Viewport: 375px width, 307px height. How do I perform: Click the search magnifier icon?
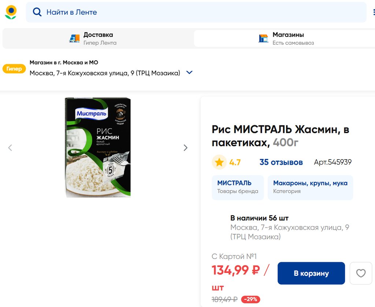coord(37,12)
